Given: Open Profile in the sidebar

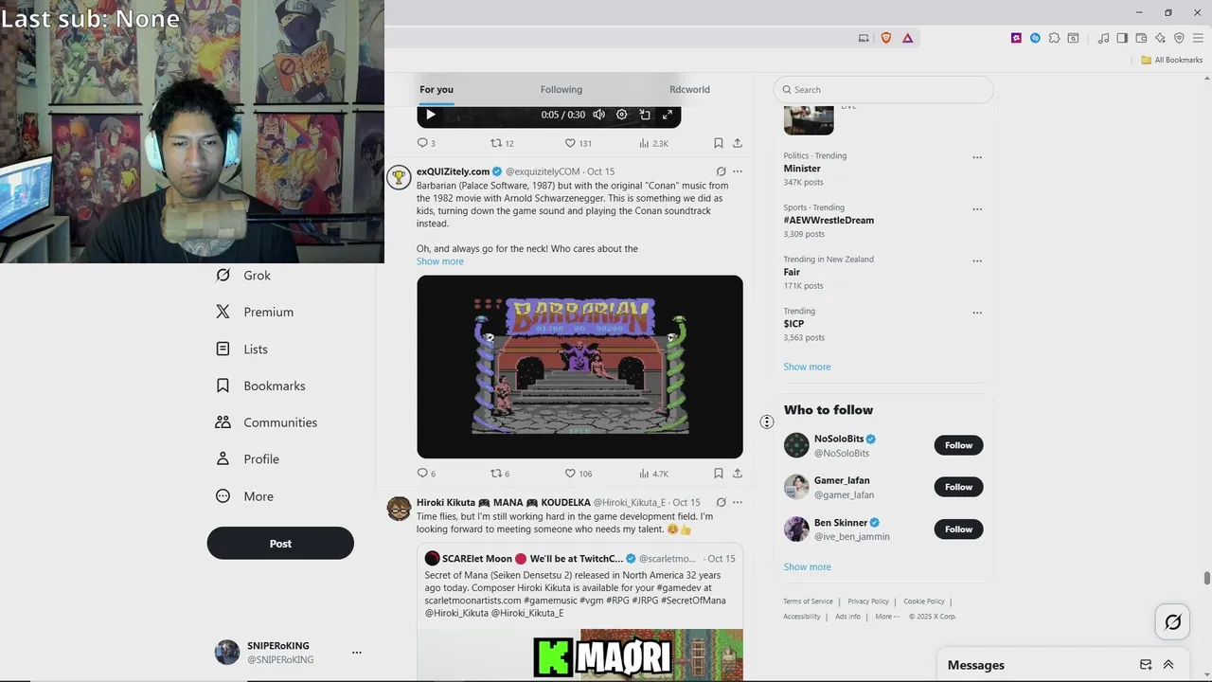Looking at the screenshot, I should point(247,459).
